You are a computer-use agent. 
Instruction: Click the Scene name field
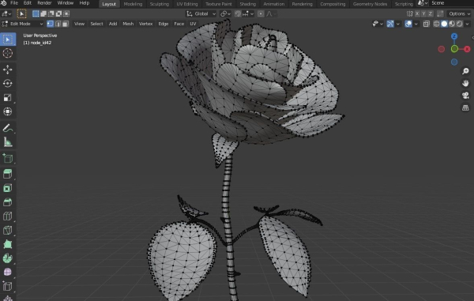point(452,3)
